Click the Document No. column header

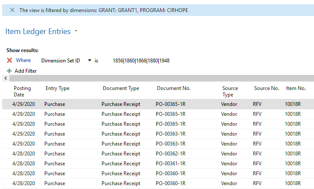tap(174, 88)
